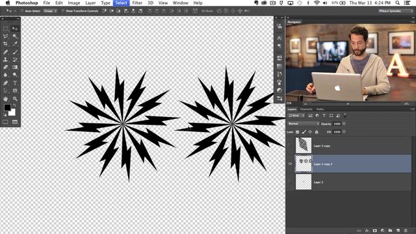Toggle the layer filtering switch
416x234 pixels.
345,116
